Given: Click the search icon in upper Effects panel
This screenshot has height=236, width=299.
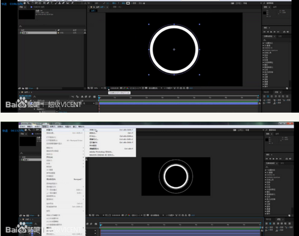Looking at the screenshot, I should (x=265, y=40).
